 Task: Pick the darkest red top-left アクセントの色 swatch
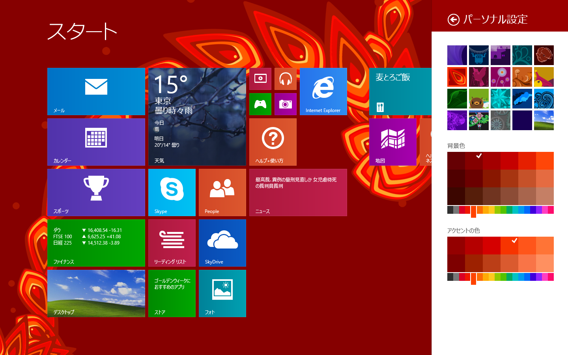pos(456,245)
